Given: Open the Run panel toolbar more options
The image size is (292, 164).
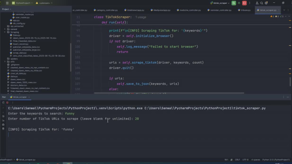Looking at the screenshot, I should (x=13, y=102).
